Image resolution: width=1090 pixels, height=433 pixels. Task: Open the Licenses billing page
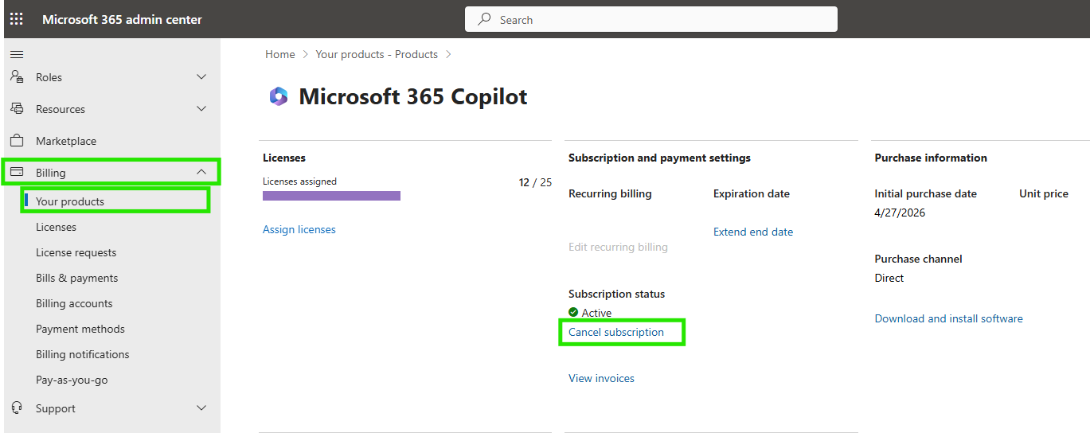click(x=56, y=227)
